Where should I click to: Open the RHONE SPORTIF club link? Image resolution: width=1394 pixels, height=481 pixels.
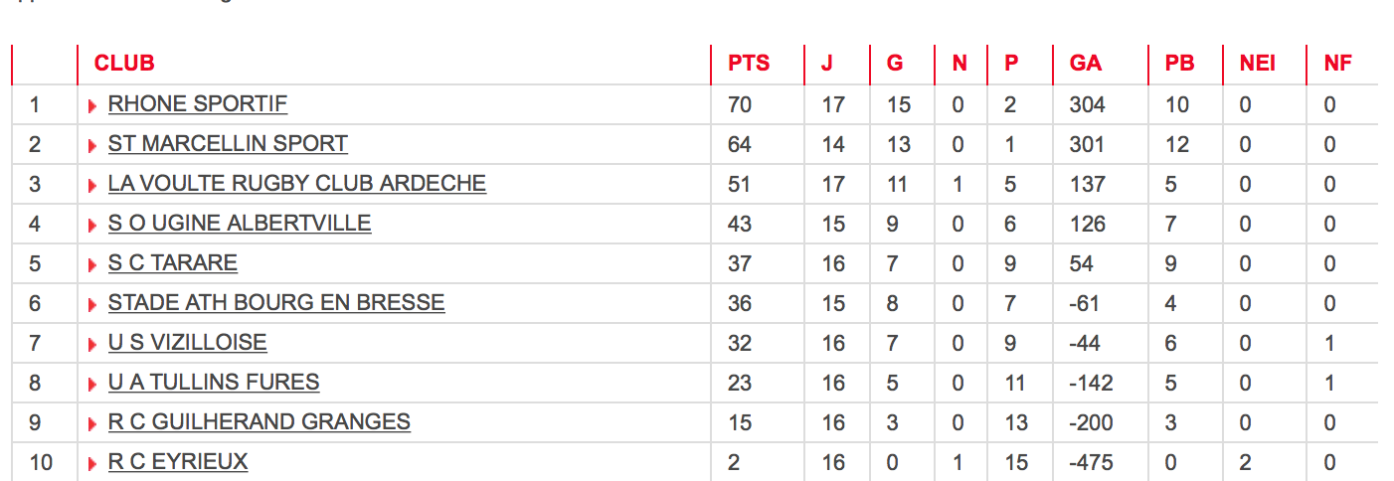click(x=198, y=104)
